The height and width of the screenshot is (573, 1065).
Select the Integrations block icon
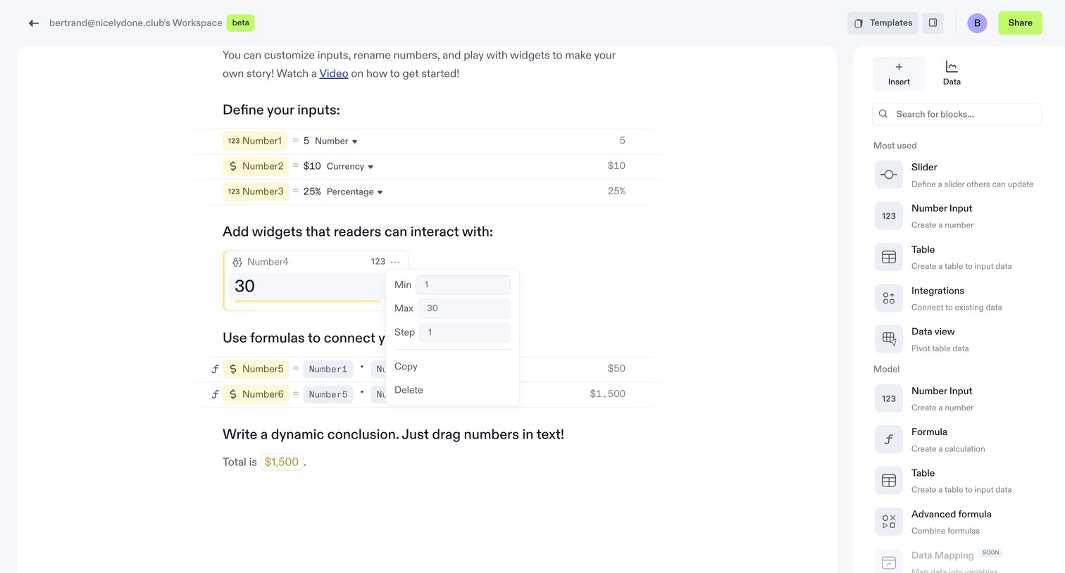[889, 298]
